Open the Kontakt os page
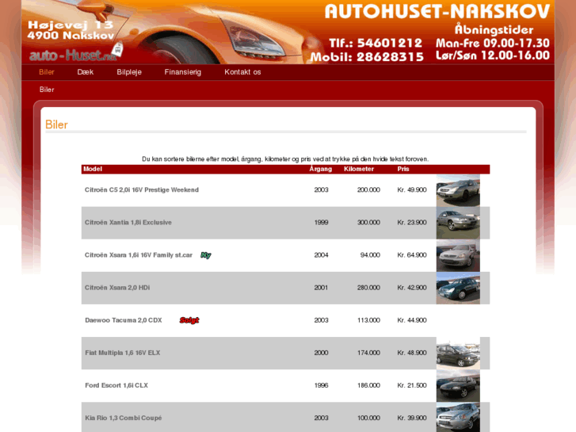This screenshot has width=576, height=432. pyautogui.click(x=242, y=72)
